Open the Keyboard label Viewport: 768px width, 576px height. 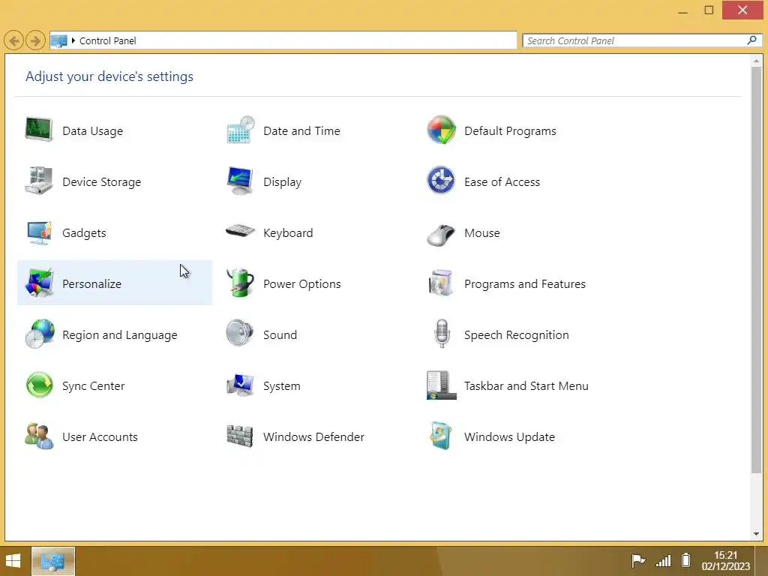pyautogui.click(x=288, y=233)
